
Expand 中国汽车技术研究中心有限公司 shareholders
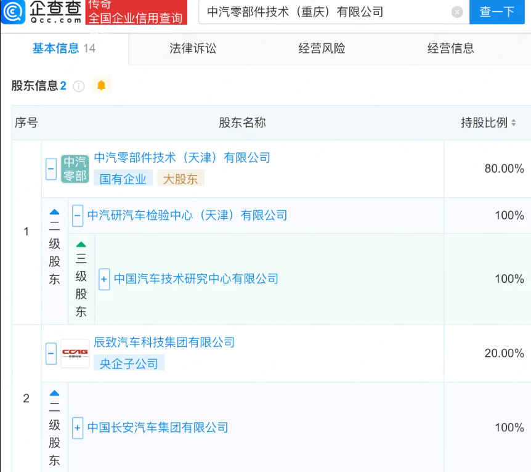tap(104, 279)
